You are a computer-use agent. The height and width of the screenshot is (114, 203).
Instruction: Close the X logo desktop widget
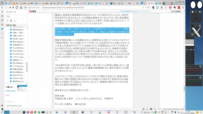[x=200, y=26]
